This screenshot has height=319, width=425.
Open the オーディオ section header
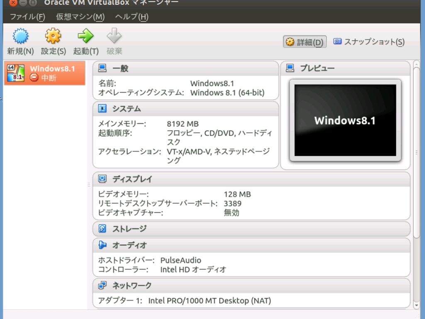[x=251, y=245]
